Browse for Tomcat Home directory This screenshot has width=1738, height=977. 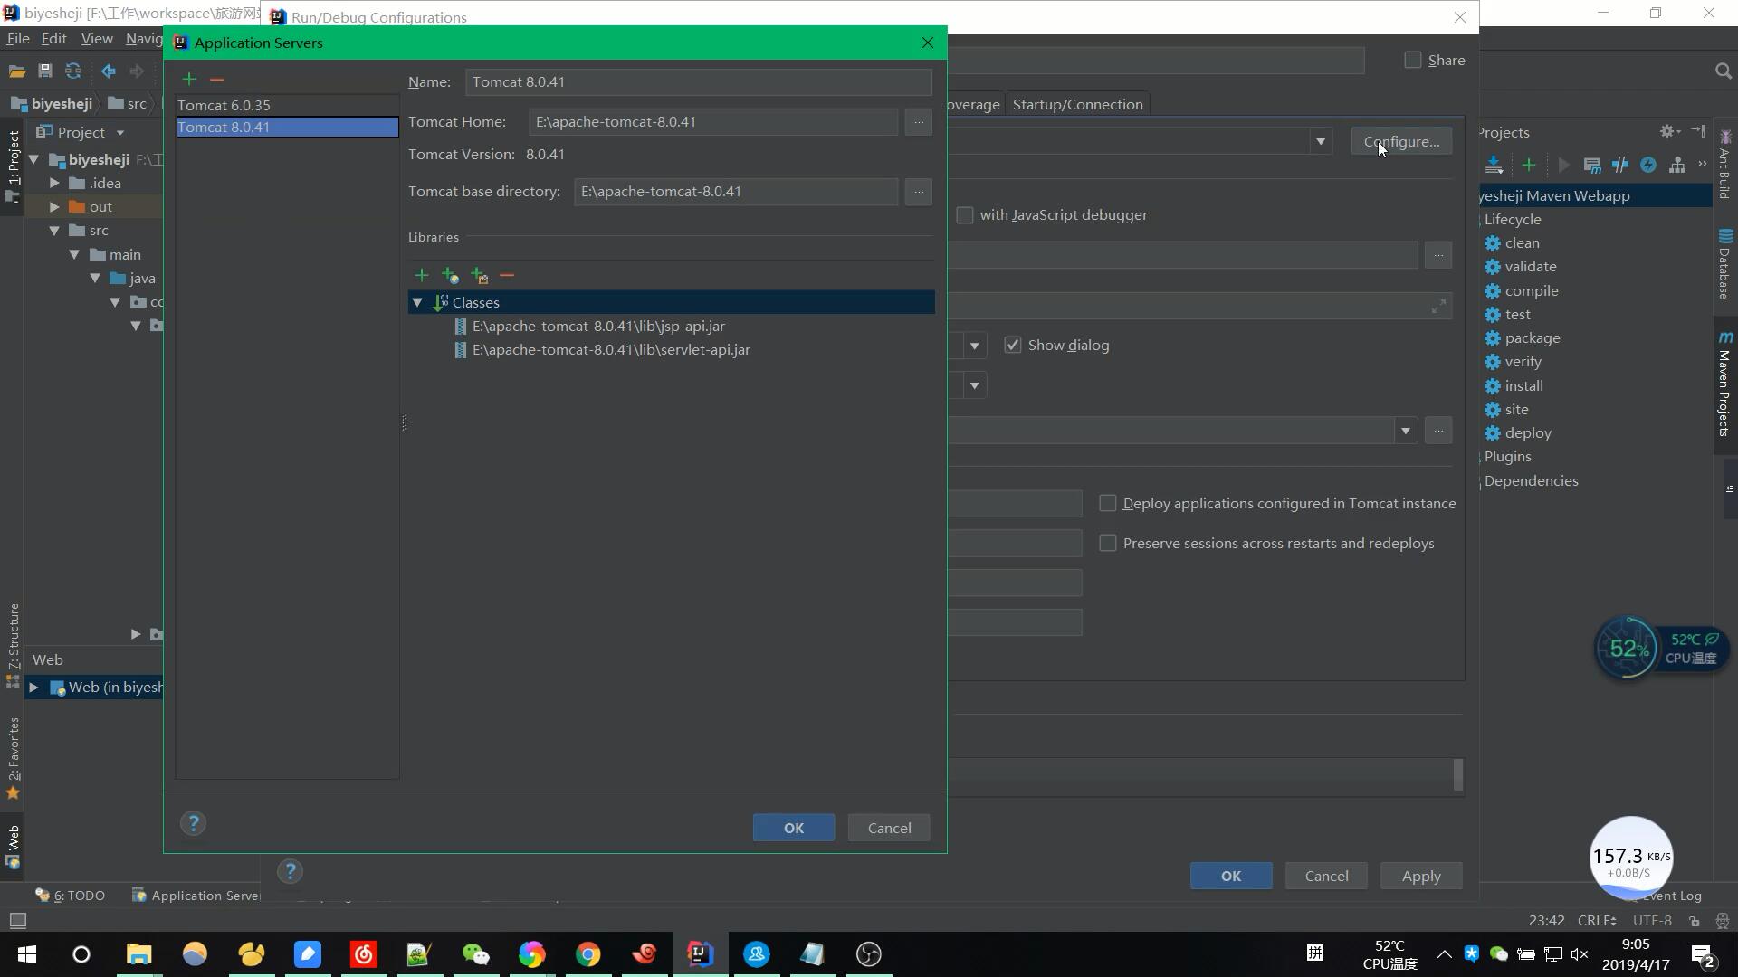918,122
